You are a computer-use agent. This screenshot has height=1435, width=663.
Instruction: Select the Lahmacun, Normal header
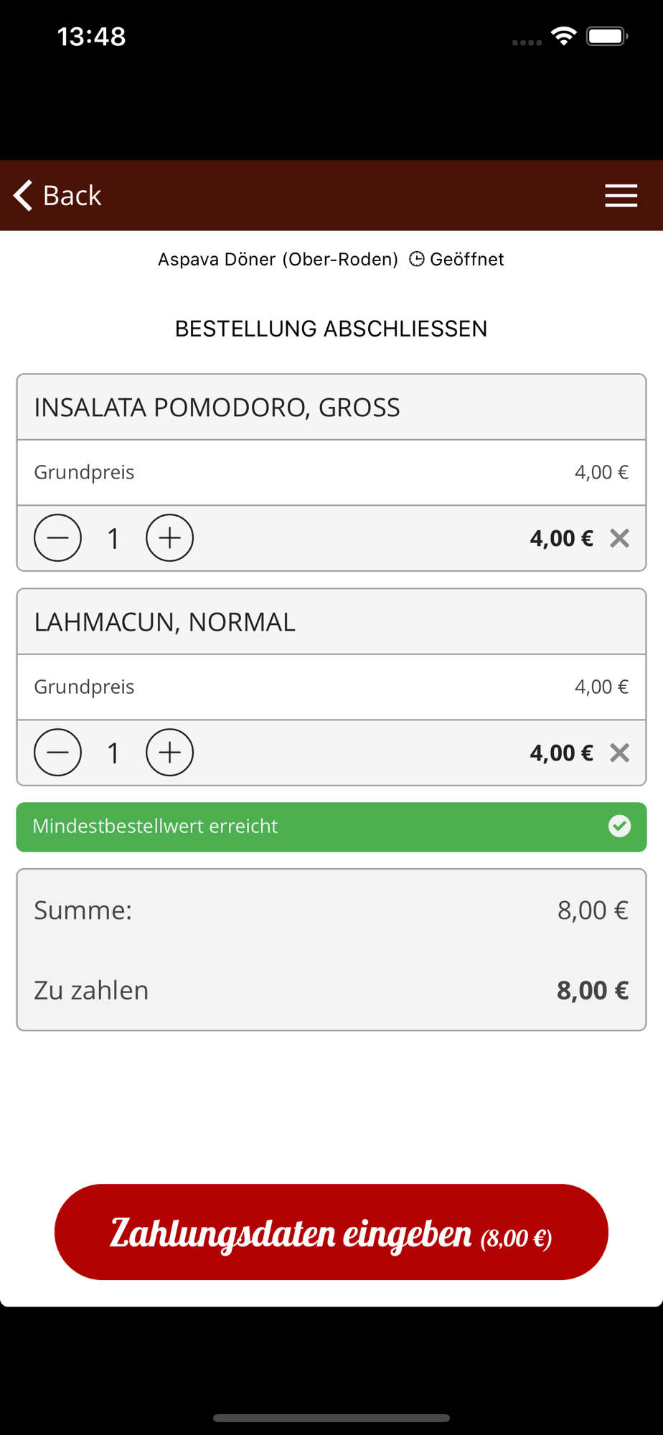pos(331,621)
